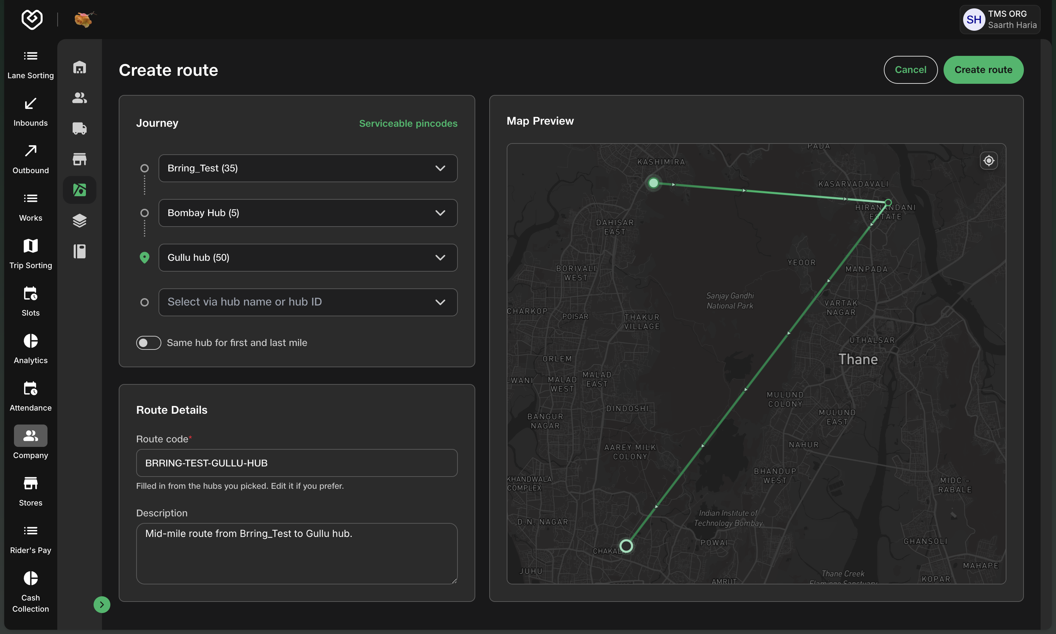Click the highlighted green routes map icon
The width and height of the screenshot is (1056, 634).
click(x=80, y=190)
